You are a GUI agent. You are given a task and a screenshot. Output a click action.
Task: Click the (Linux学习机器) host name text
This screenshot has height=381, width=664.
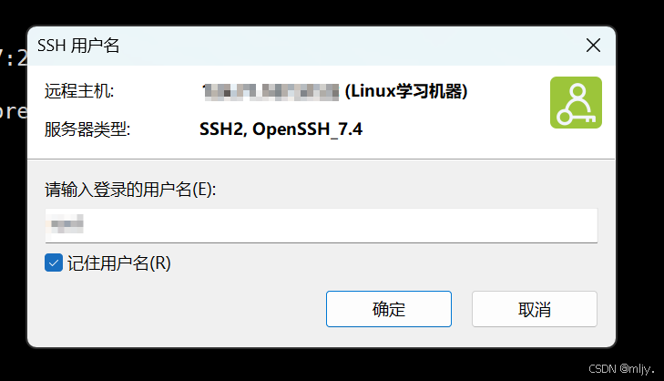click(x=406, y=91)
